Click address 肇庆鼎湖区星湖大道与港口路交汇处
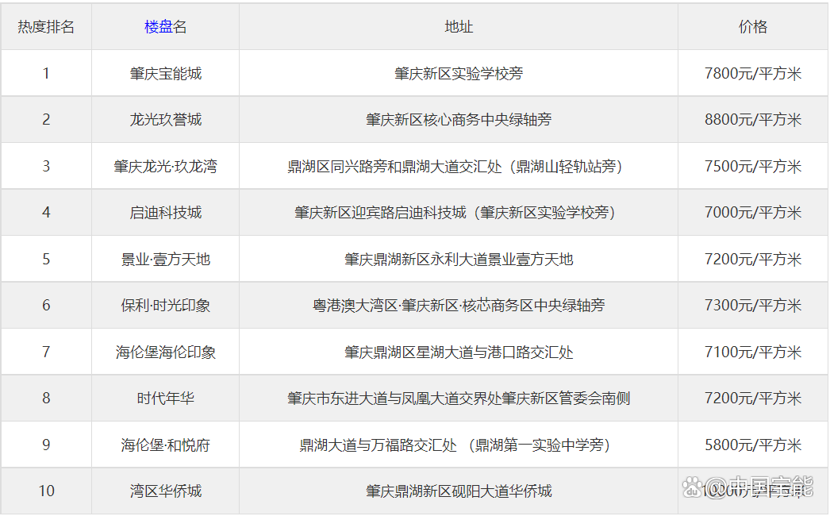This screenshot has width=830, height=516. 459,352
